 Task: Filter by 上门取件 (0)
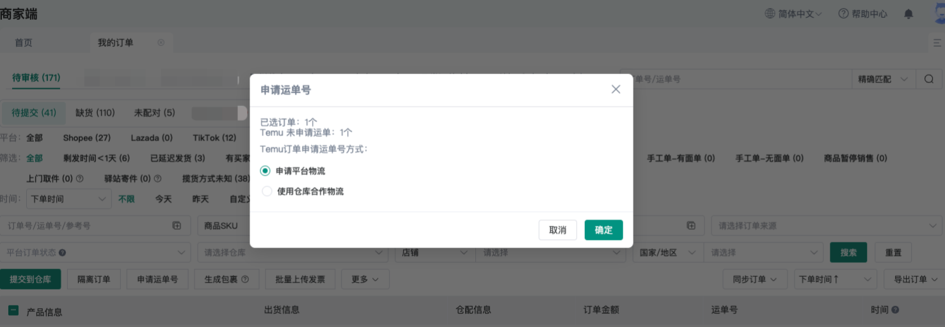(50, 179)
